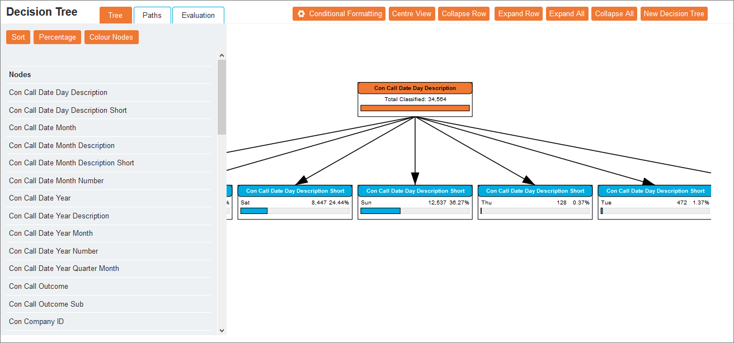Switch to the Tree tab
The width and height of the screenshot is (734, 343).
pos(115,15)
